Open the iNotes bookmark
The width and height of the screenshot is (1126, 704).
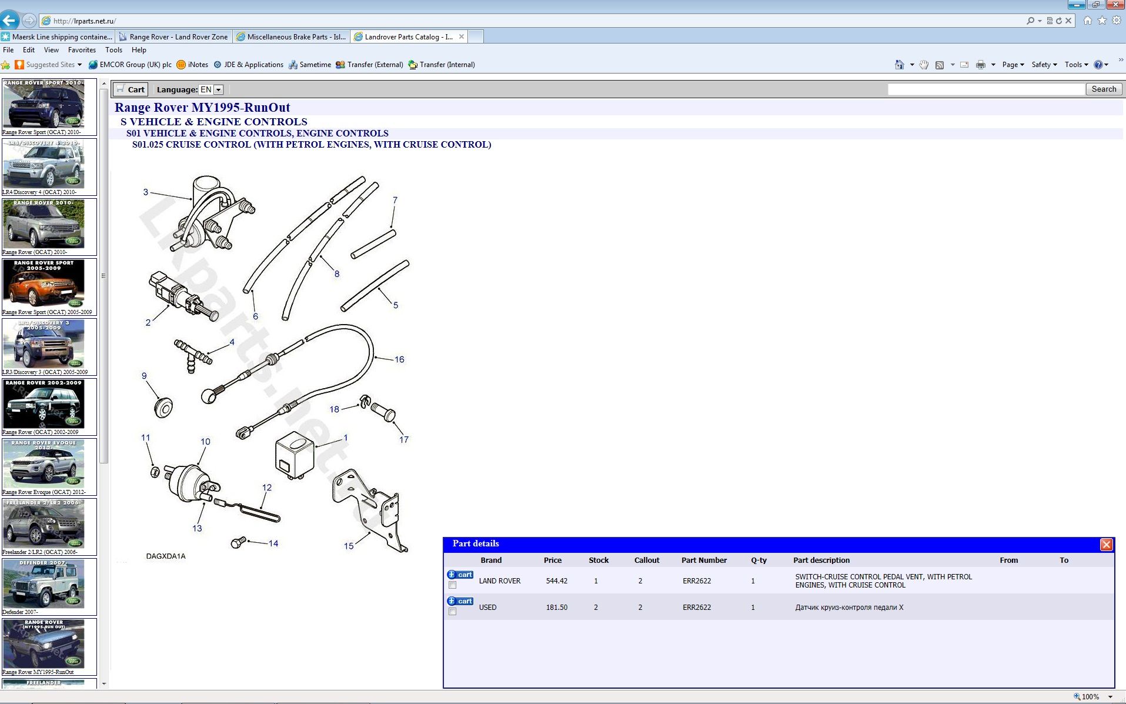coord(192,65)
